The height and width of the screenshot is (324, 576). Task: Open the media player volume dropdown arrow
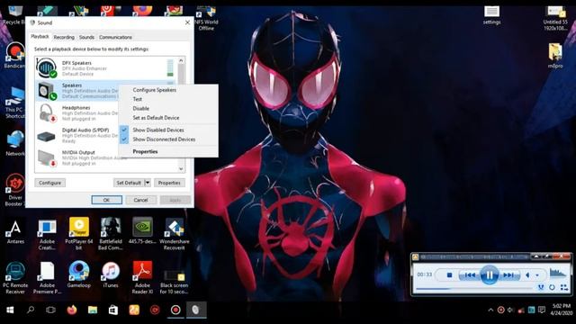(537, 275)
